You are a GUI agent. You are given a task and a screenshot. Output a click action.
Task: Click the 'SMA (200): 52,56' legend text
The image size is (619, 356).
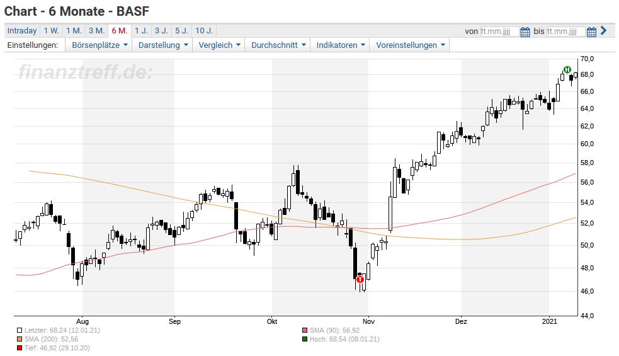point(51,339)
